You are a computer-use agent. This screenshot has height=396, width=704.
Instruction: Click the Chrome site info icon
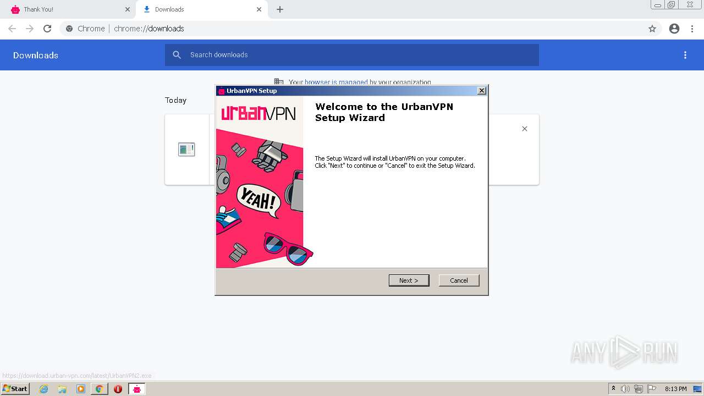click(x=69, y=29)
